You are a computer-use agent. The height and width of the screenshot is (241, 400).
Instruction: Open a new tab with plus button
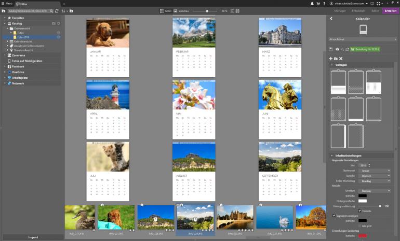64,4
